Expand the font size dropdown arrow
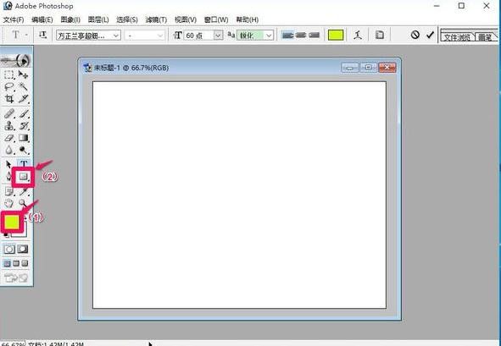This screenshot has width=501, height=346. [218, 35]
